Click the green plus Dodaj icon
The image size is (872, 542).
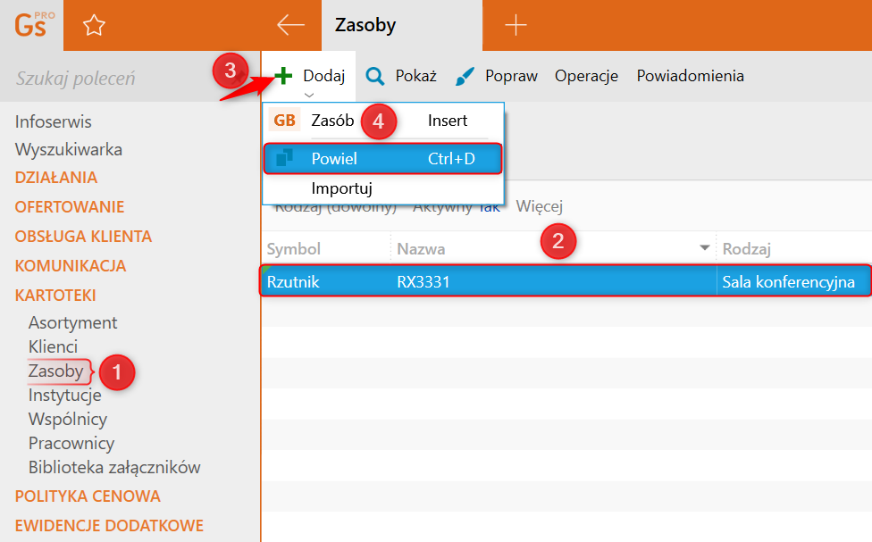click(283, 76)
